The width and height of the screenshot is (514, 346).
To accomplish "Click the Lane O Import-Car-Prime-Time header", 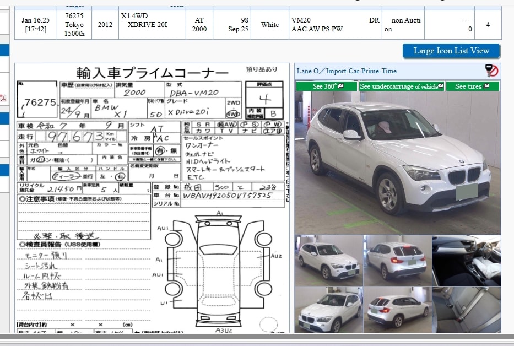I will [347, 71].
